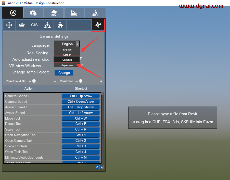Image resolution: width=230 pixels, height=180 pixels.
Task: Click minus icon beside Point Size
Action: click(76, 81)
